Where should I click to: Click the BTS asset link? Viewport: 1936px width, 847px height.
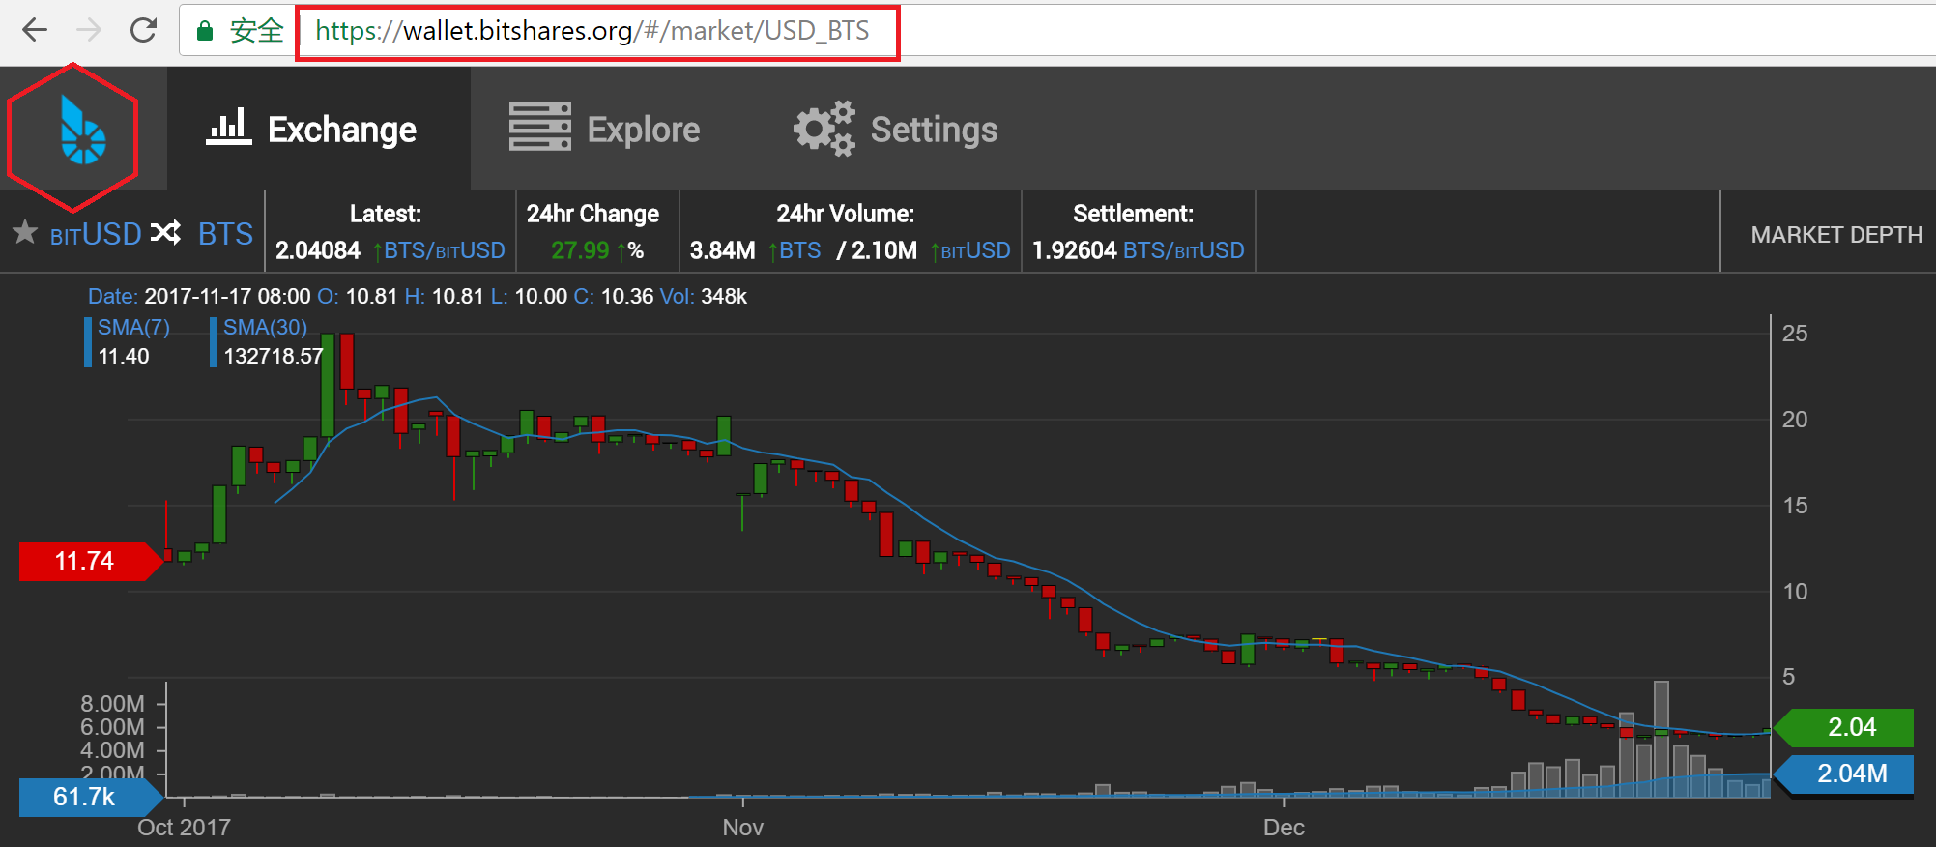pyautogui.click(x=225, y=234)
